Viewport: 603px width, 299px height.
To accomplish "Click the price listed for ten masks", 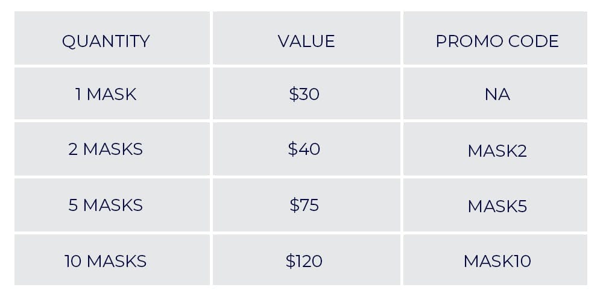I will coord(305,261).
